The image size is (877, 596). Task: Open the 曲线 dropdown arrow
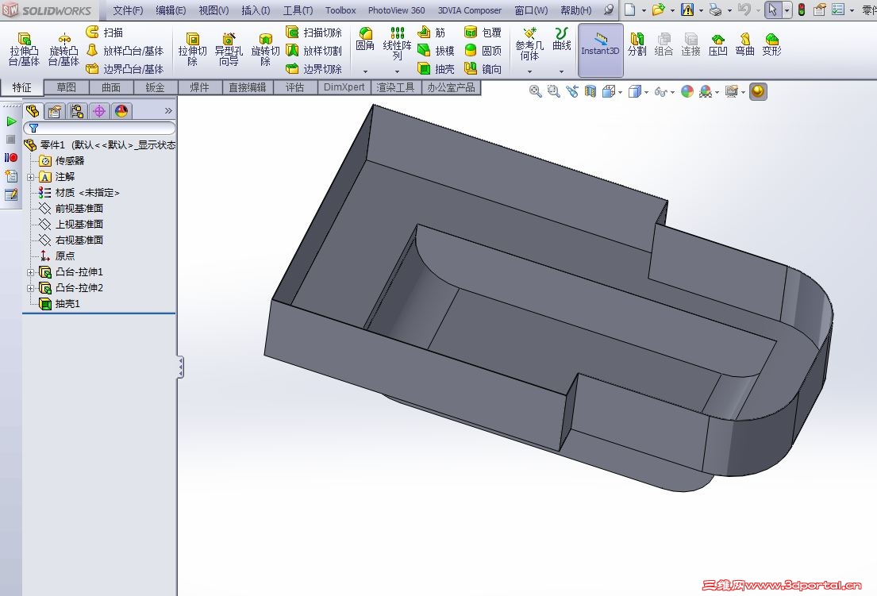(561, 71)
